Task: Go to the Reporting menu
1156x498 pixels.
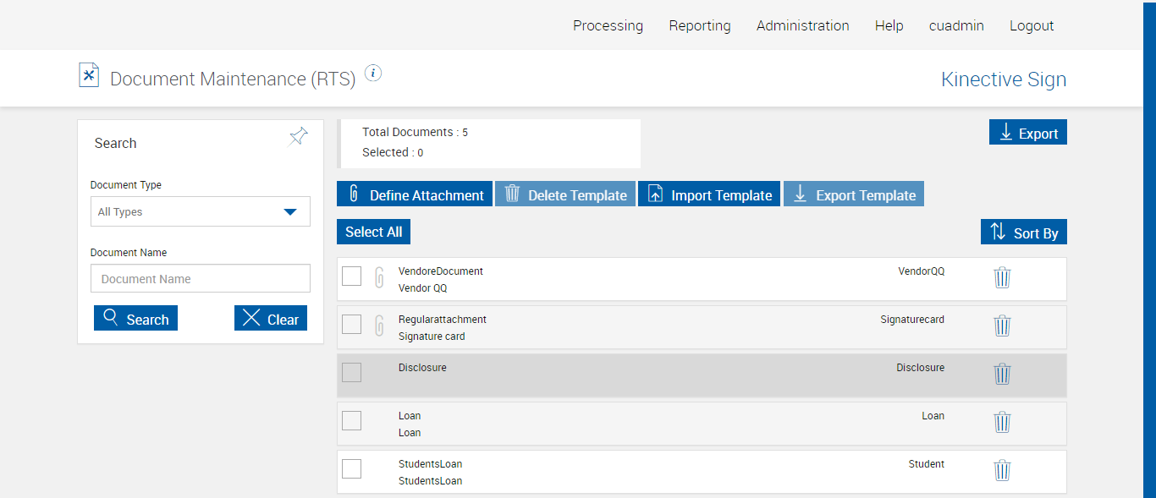Action: tap(699, 25)
